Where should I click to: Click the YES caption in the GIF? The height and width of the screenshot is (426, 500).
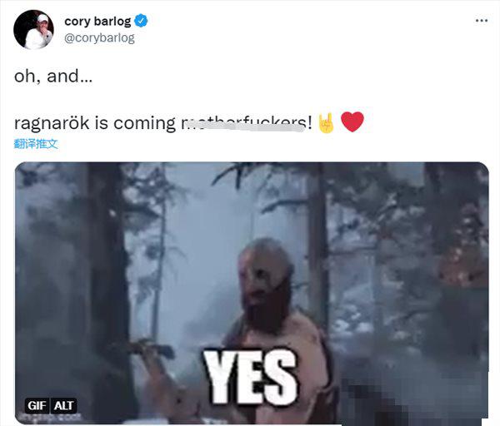pyautogui.click(x=251, y=376)
